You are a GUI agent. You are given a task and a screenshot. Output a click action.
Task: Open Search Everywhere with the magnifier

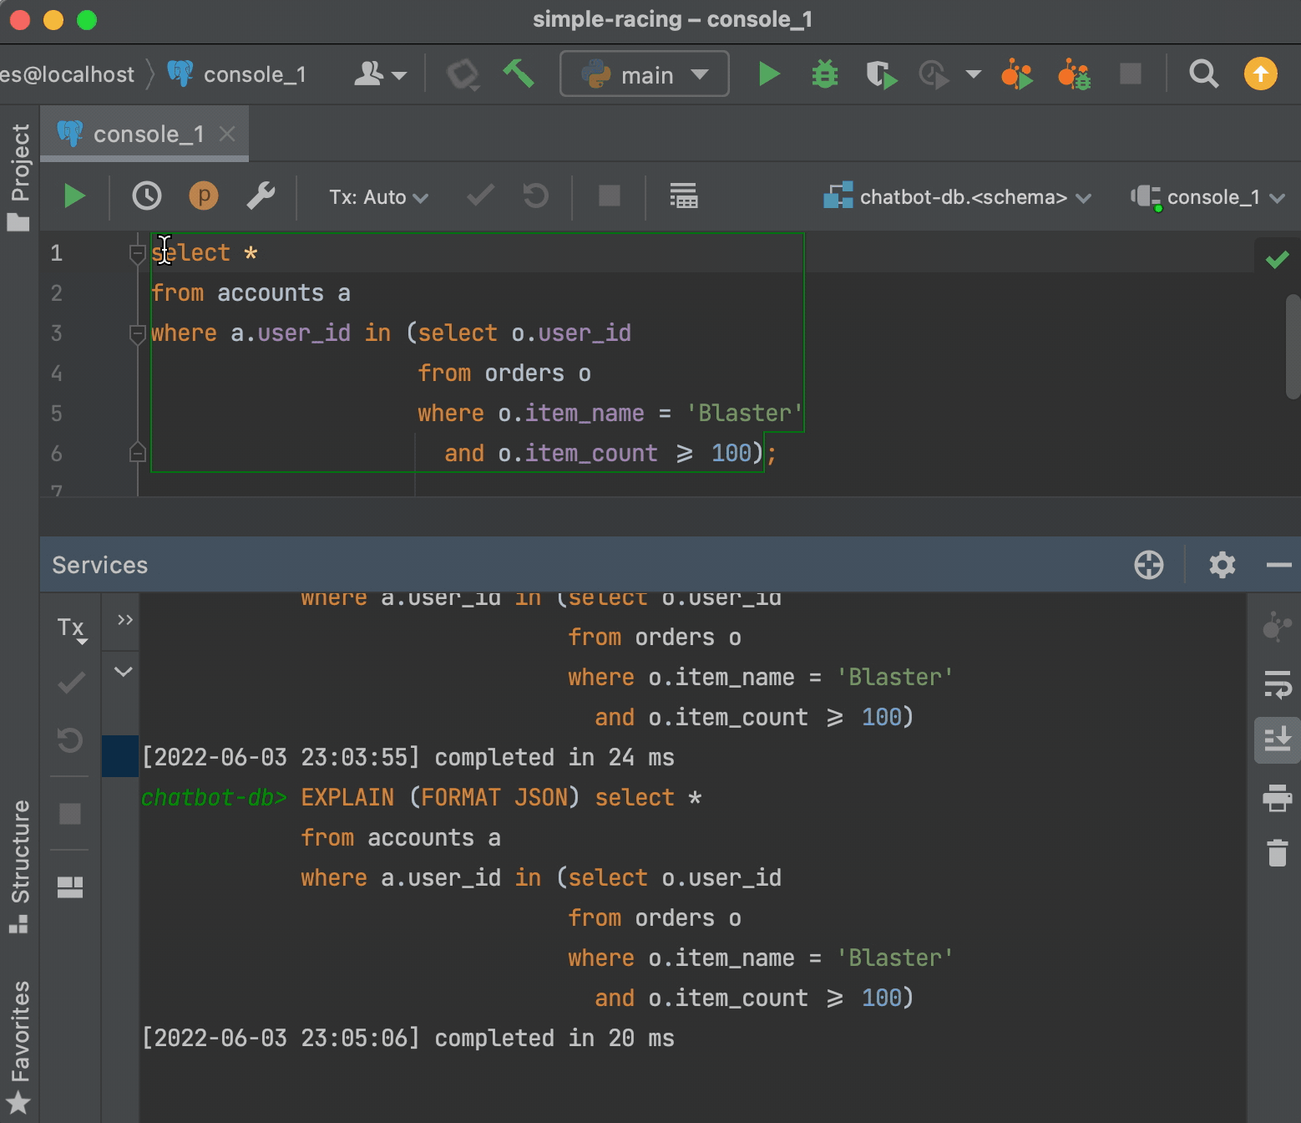[1202, 74]
